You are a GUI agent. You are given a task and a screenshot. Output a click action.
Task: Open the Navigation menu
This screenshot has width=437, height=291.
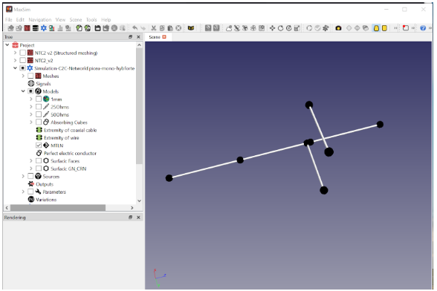(x=40, y=20)
